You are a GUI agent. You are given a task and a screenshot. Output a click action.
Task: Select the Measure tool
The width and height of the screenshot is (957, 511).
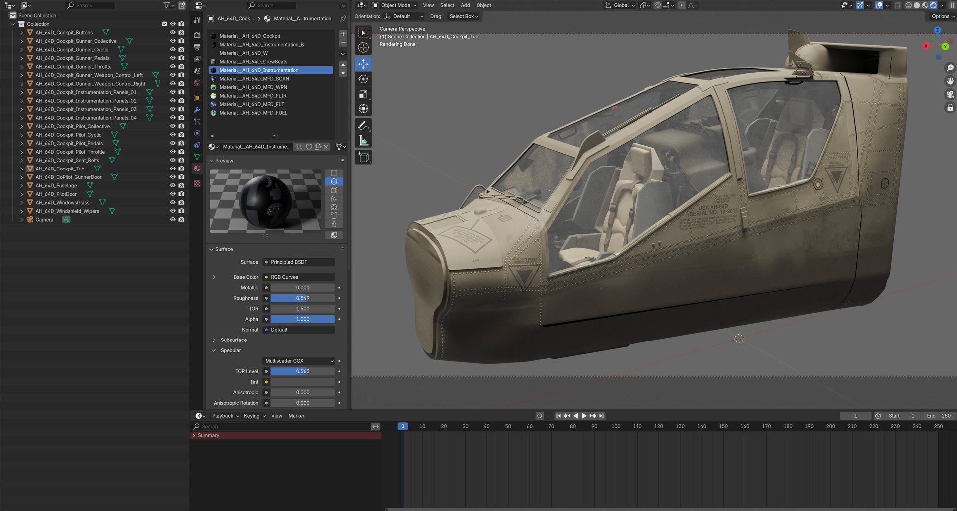pos(363,141)
